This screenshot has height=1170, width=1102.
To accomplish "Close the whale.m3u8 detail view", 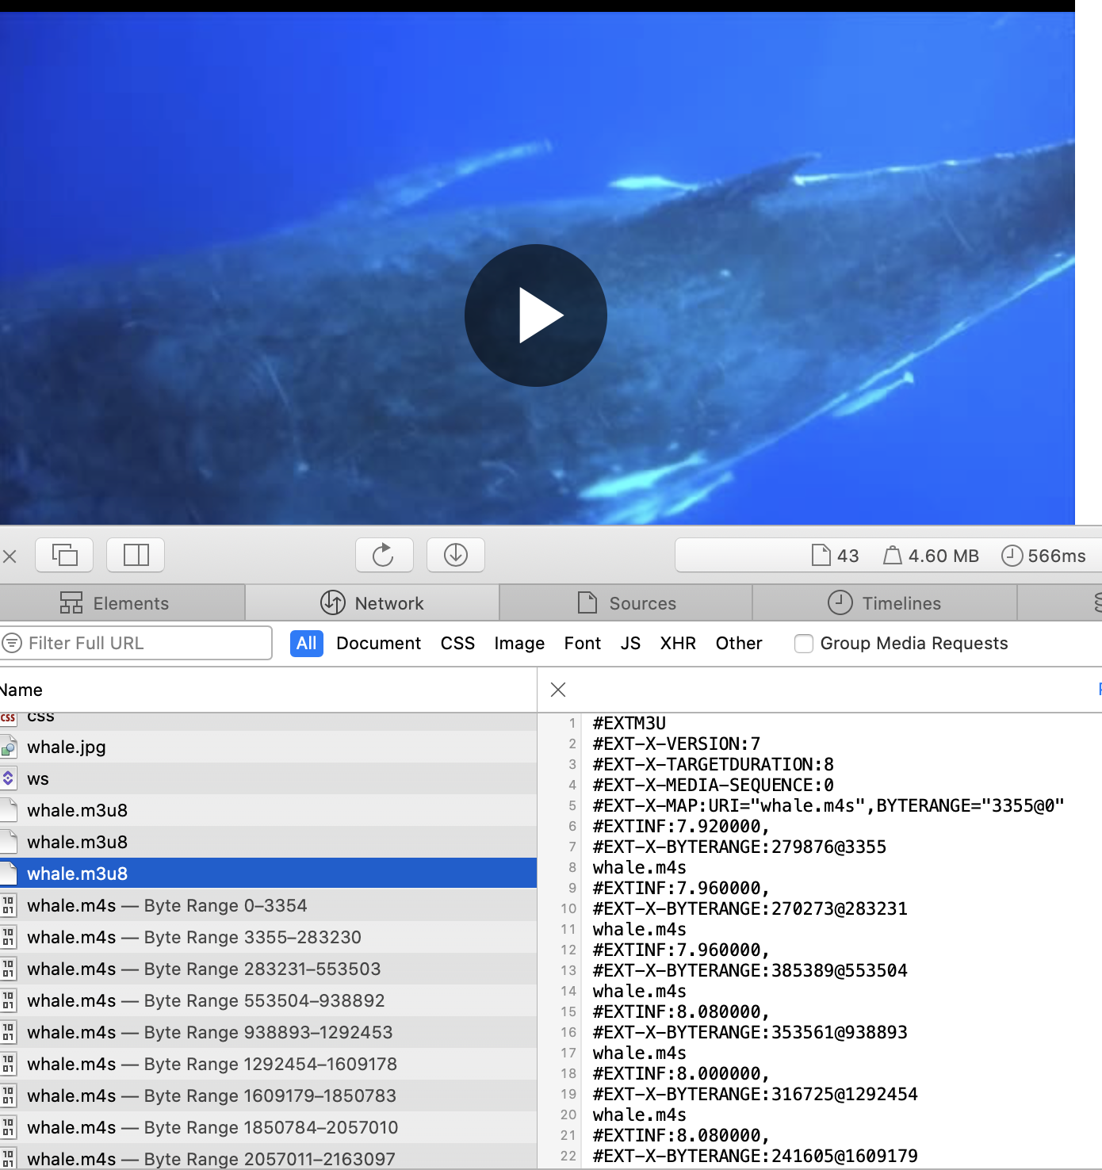I will click(557, 690).
